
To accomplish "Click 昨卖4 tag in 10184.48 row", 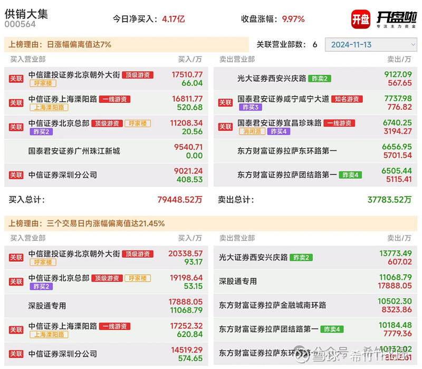I will [332, 329].
